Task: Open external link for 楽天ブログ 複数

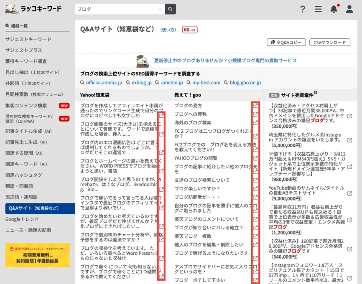Action: tap(255, 236)
